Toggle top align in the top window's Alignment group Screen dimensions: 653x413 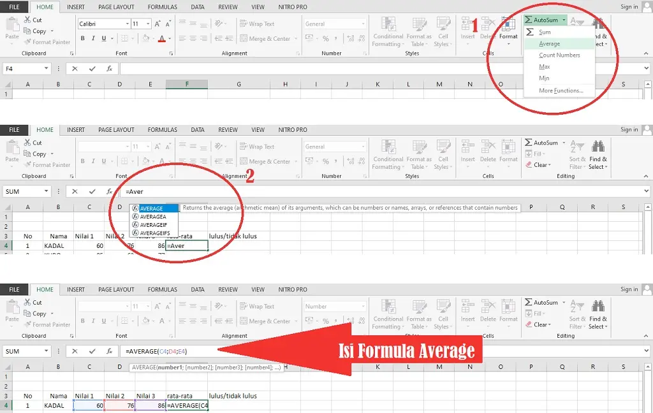point(182,24)
